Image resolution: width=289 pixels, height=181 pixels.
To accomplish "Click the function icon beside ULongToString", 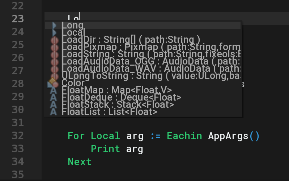I will [54, 76].
